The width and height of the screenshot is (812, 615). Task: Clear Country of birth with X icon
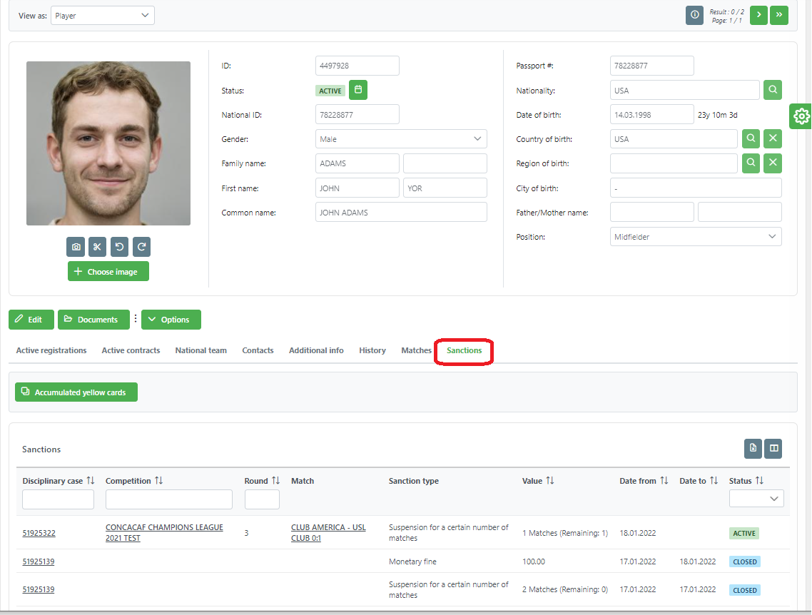click(x=773, y=139)
